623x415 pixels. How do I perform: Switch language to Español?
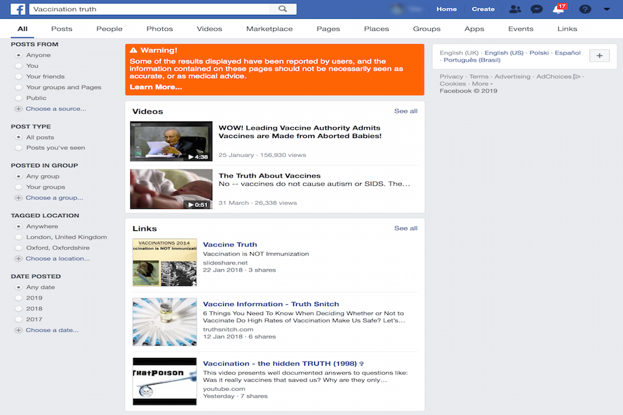[567, 53]
